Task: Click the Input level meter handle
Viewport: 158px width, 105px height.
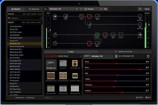Action: coord(50,30)
